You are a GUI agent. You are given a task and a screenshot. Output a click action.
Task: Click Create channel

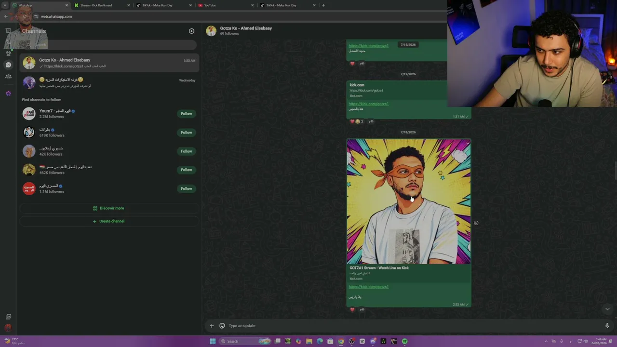tap(108, 221)
